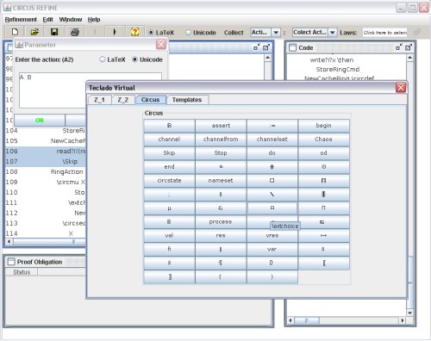This screenshot has width=431, height=341.
Task: Insert the μ symbol key
Action: point(169,208)
